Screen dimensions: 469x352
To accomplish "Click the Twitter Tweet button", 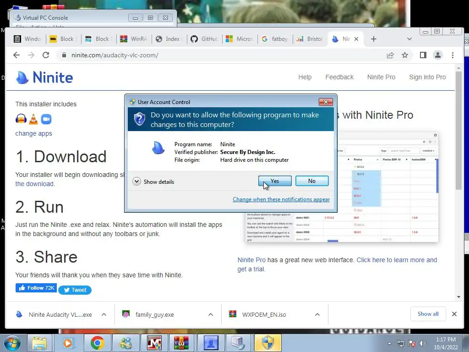I will point(75,290).
